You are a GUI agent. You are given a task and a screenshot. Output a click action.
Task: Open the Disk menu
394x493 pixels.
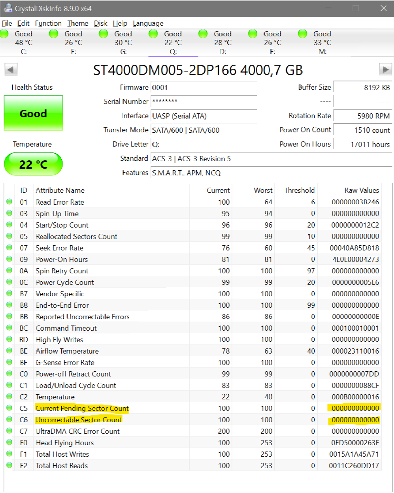(x=100, y=23)
